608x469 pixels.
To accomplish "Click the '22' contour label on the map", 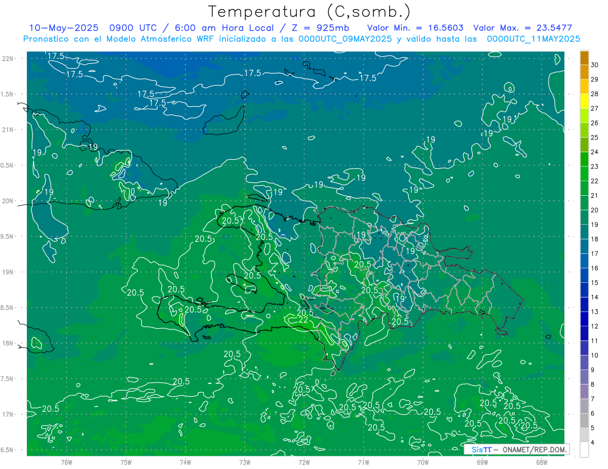I will pyautogui.click(x=303, y=320).
